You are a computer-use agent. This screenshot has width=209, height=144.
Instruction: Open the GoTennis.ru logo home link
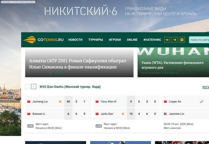[43, 40]
